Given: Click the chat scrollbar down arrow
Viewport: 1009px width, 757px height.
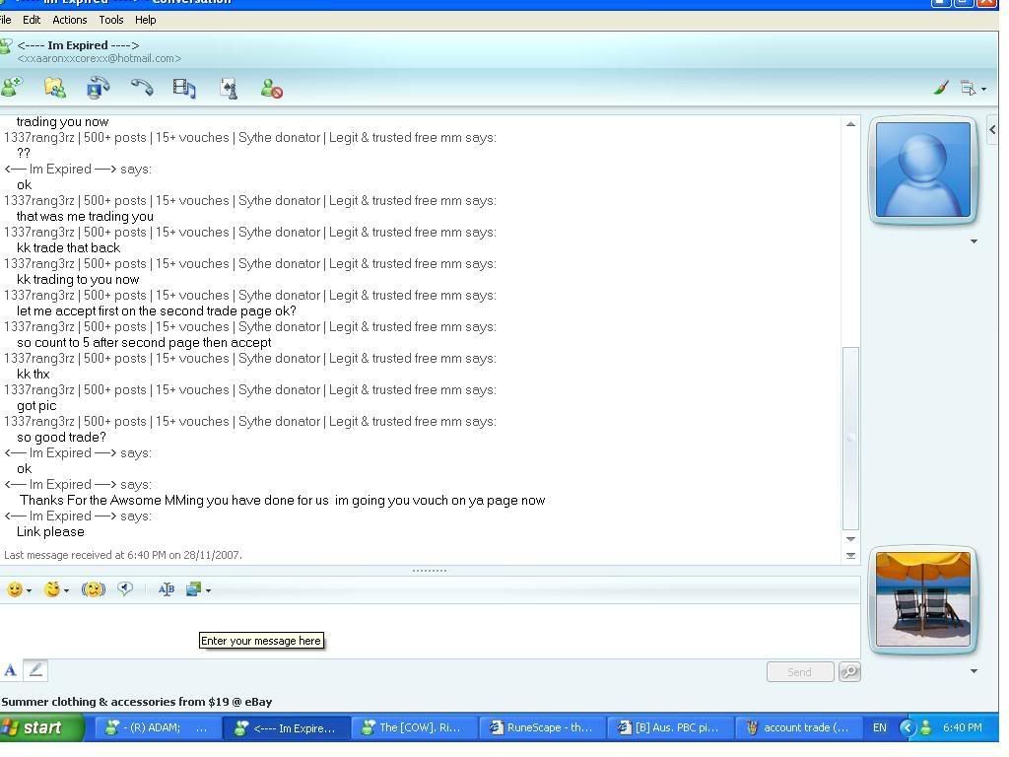Looking at the screenshot, I should point(850,539).
